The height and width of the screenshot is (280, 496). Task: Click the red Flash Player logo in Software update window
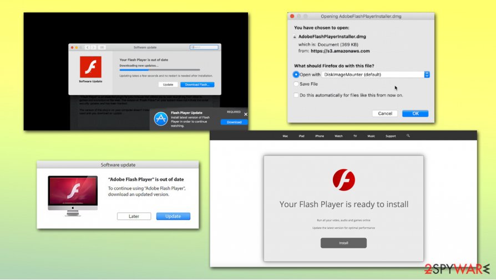[x=90, y=67]
